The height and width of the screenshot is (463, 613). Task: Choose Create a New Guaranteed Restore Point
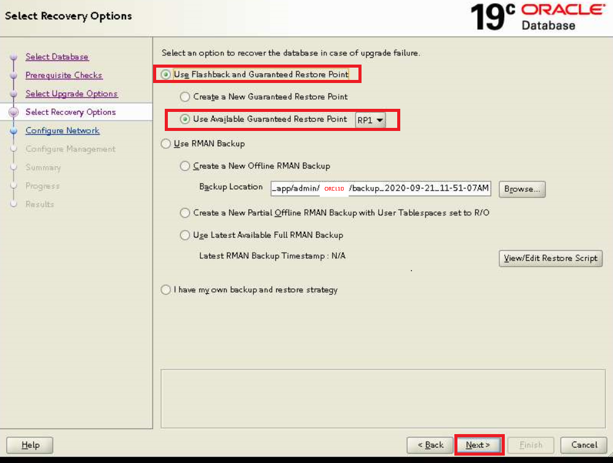pos(184,97)
